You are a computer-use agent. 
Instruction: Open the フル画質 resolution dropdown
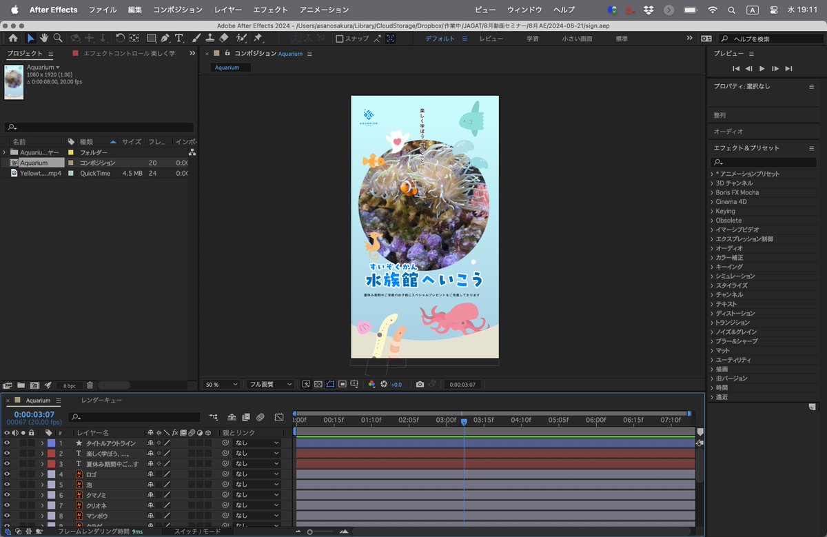(x=270, y=384)
